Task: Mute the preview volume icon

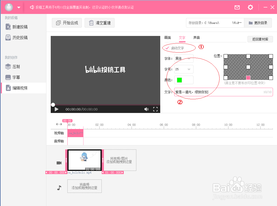Action: click(146, 109)
